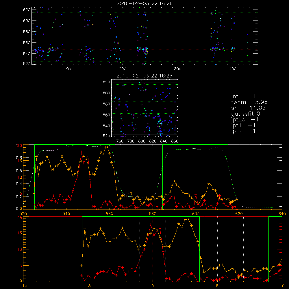Click y-axis label '0.8' of profile plot

[19, 158]
